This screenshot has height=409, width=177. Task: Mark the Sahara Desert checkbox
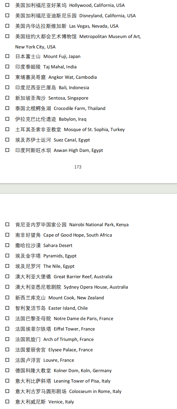pyautogui.click(x=7, y=245)
